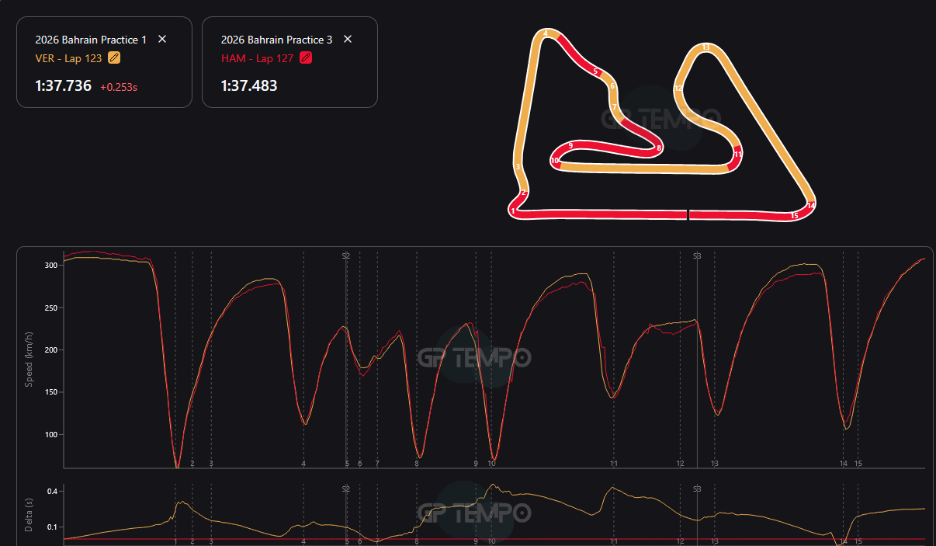
Task: Select turn 15 marker on track map
Action: pos(794,216)
